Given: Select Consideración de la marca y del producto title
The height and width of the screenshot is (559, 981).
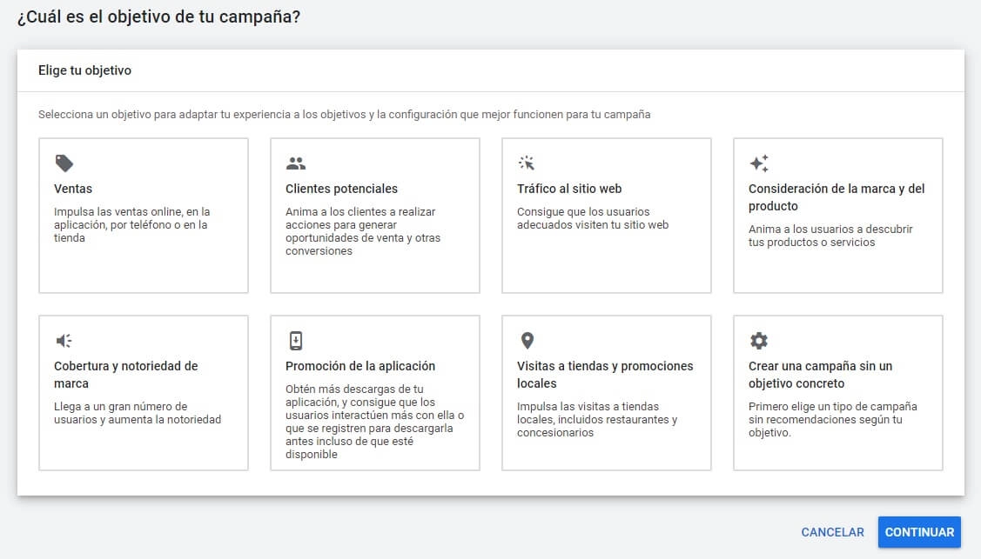Looking at the screenshot, I should tap(837, 197).
